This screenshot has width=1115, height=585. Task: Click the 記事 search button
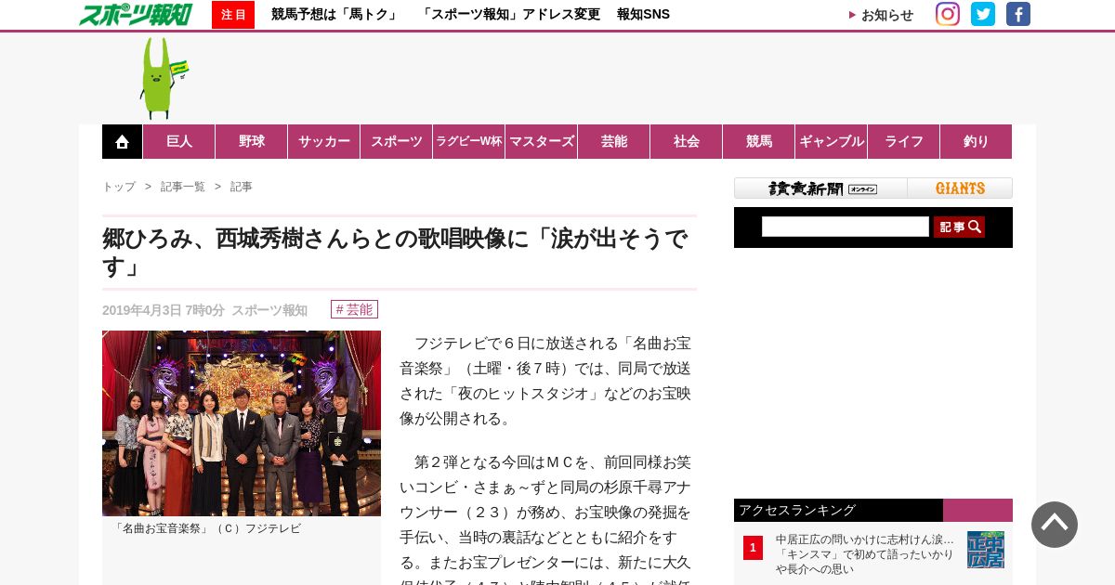pyautogui.click(x=959, y=227)
